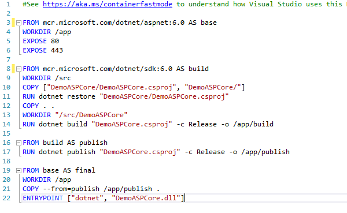Click the yellow change marker on line 8
The height and width of the screenshot is (213, 347).
[13, 69]
